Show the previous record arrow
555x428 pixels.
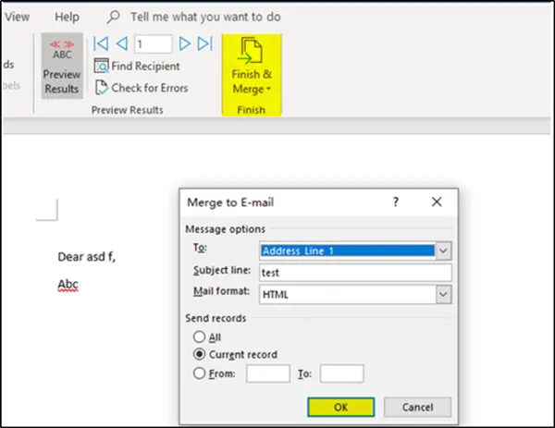tap(122, 43)
